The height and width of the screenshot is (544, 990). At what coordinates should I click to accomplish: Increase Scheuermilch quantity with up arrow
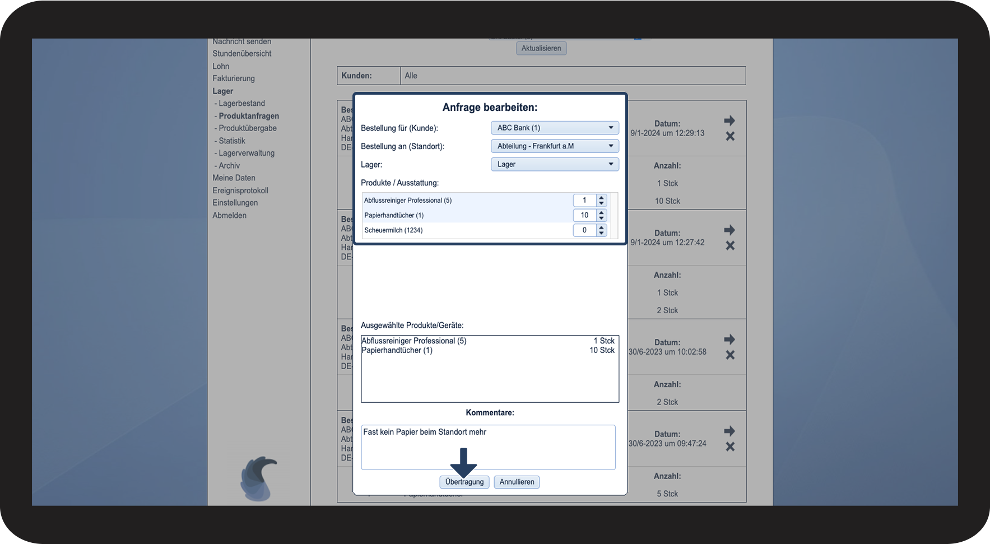pos(602,227)
